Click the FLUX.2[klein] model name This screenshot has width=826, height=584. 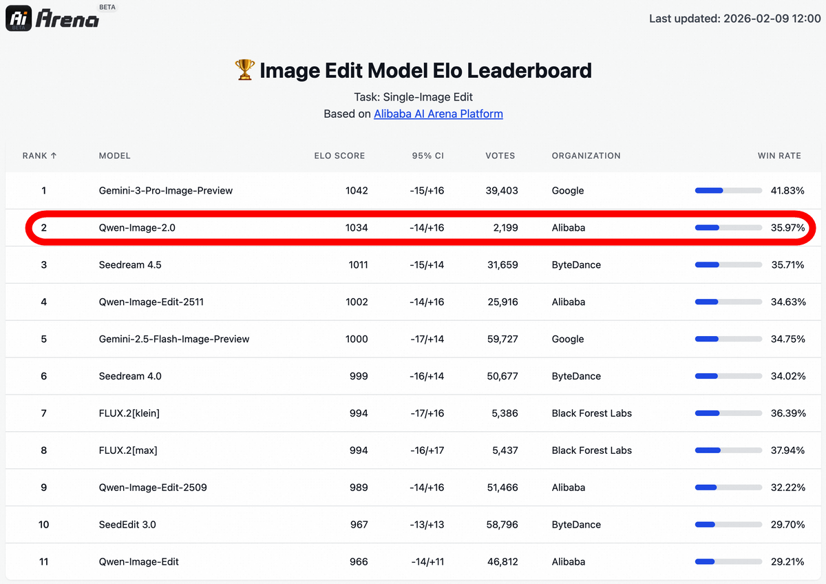(x=129, y=413)
